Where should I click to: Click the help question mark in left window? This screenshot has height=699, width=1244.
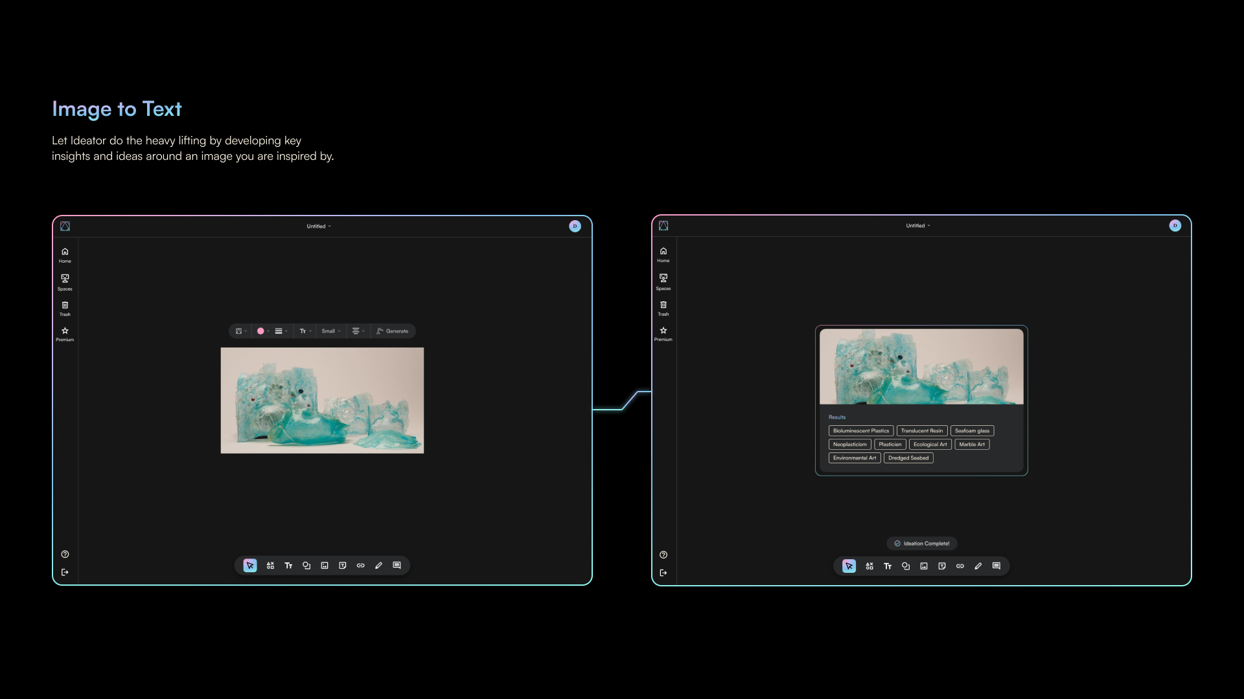coord(65,555)
